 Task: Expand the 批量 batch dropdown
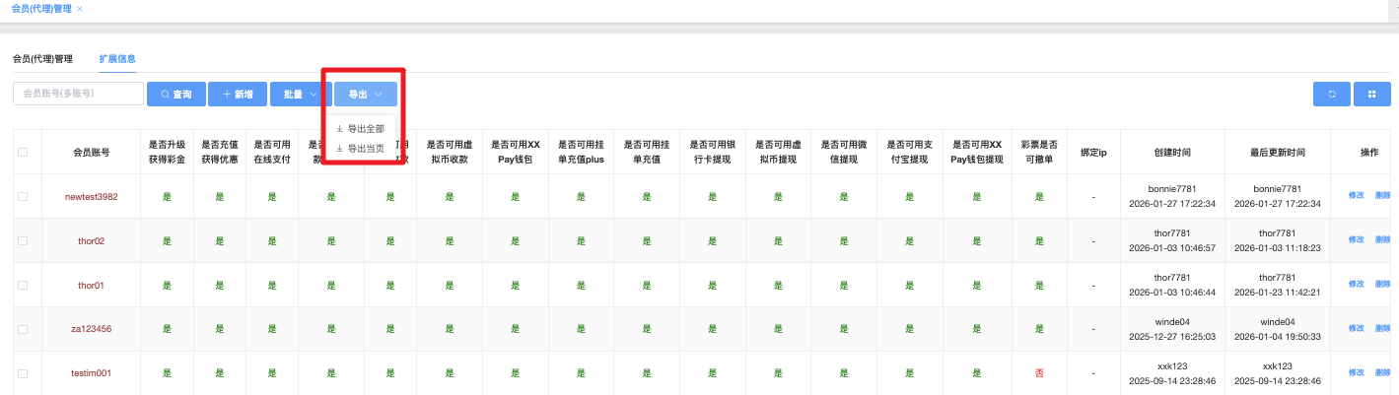300,94
